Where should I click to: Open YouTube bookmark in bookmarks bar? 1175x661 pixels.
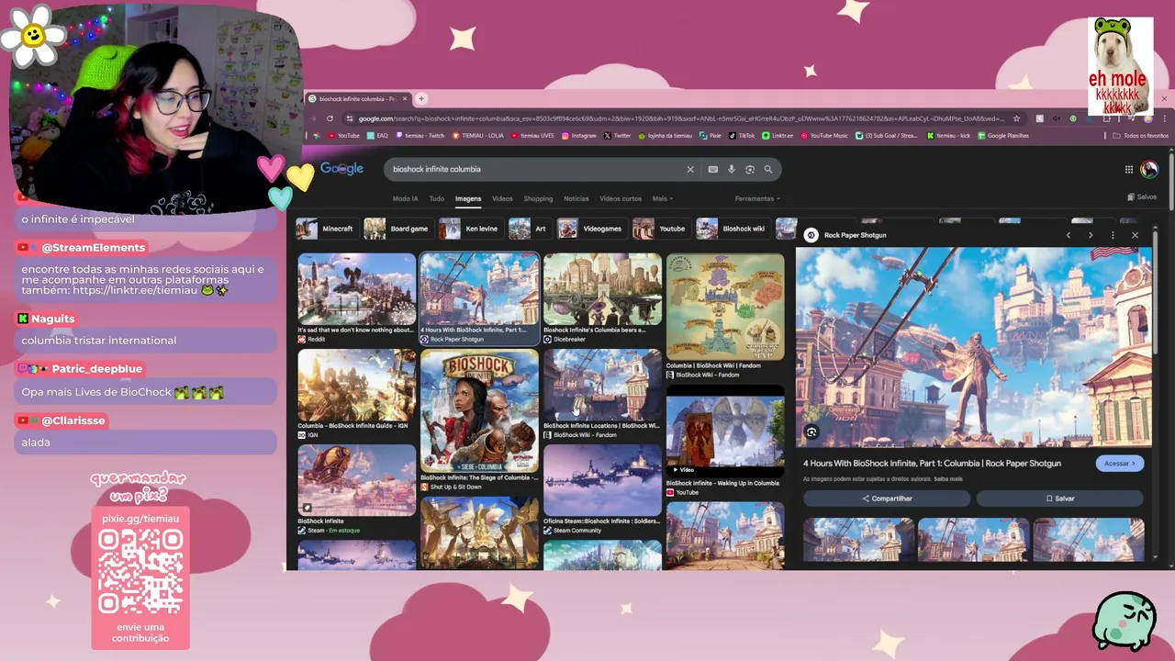[344, 136]
